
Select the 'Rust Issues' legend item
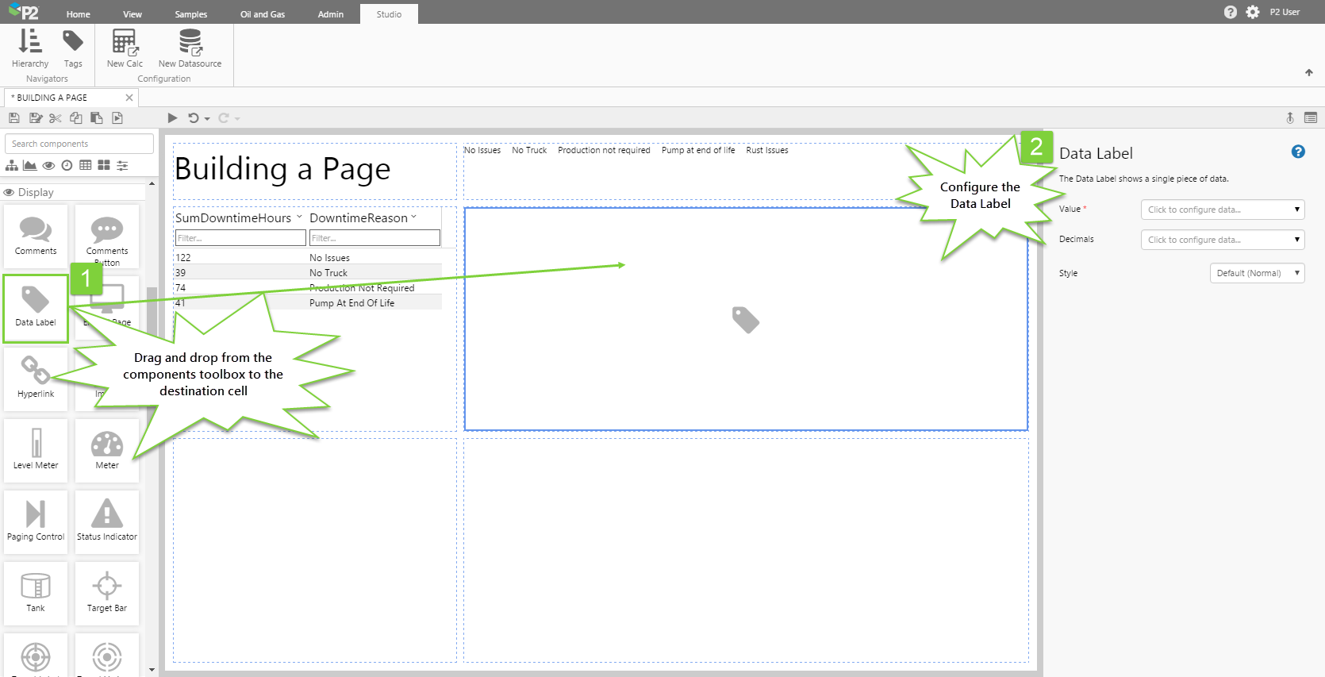tap(767, 150)
